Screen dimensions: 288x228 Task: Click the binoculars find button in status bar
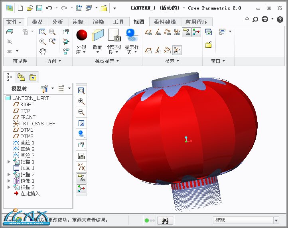click(165, 220)
